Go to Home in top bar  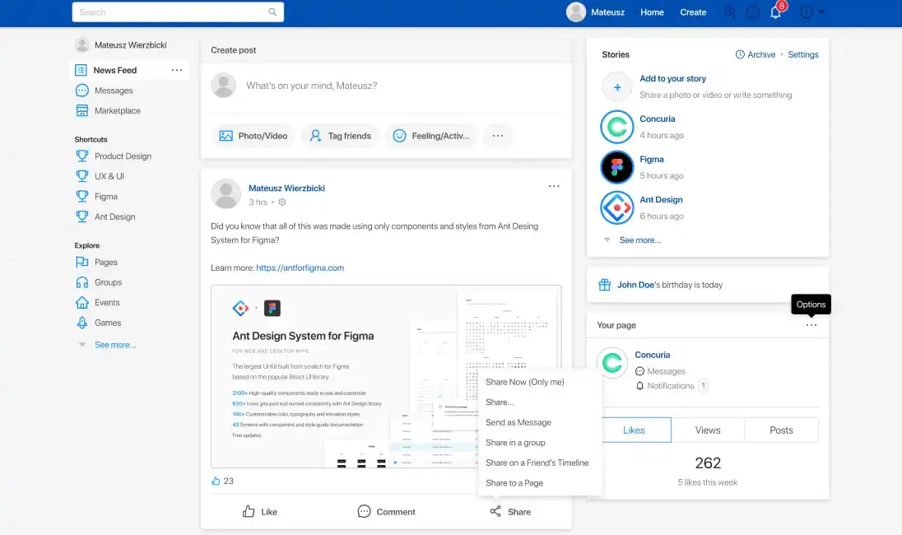click(652, 12)
